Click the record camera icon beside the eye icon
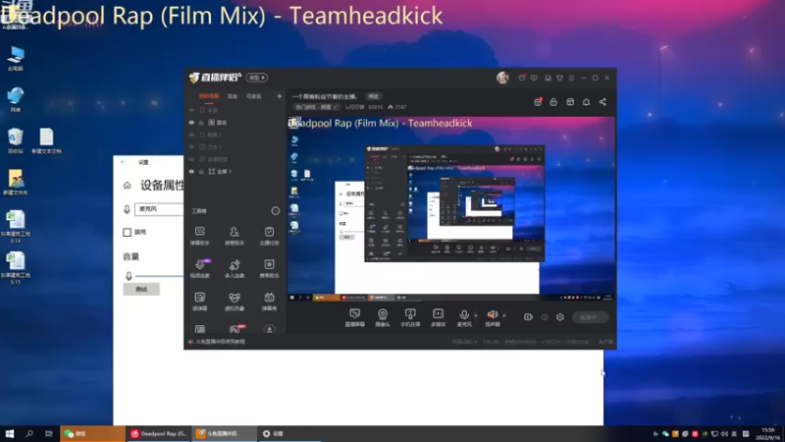The width and height of the screenshot is (785, 442). [x=528, y=316]
